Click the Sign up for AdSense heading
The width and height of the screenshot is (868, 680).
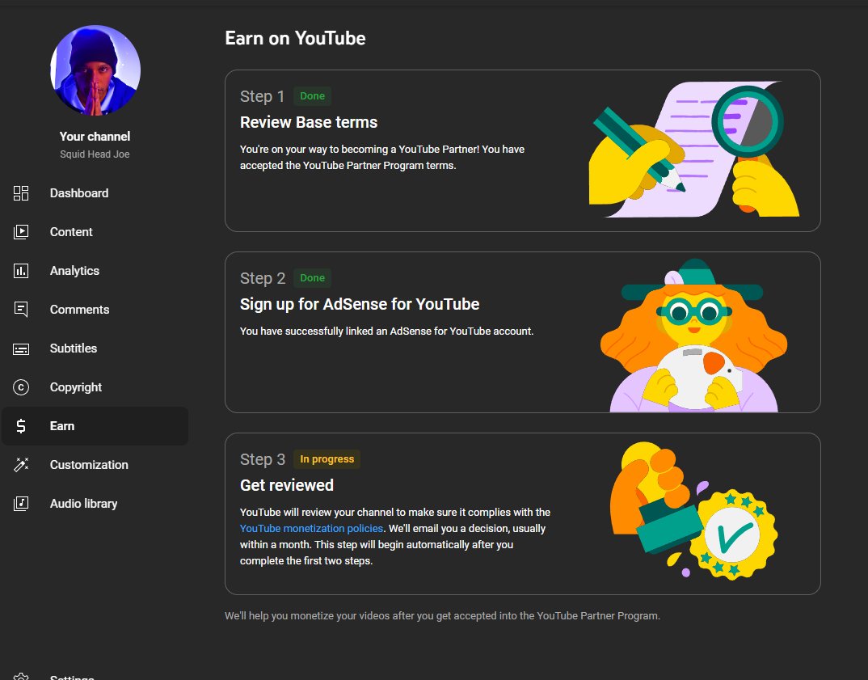tap(360, 304)
